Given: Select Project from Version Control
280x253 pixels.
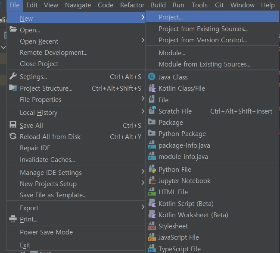Looking at the screenshot, I should (202, 40).
